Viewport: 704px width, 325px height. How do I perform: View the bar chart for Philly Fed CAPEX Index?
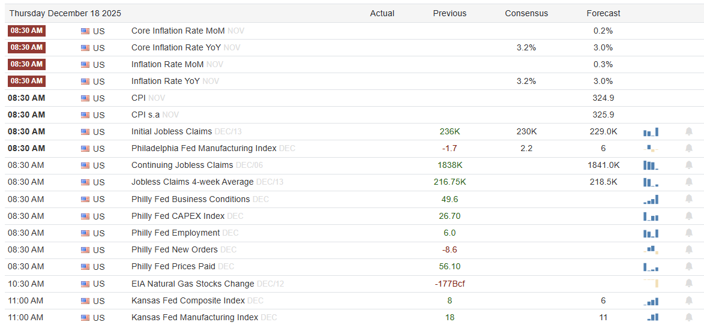(x=651, y=216)
